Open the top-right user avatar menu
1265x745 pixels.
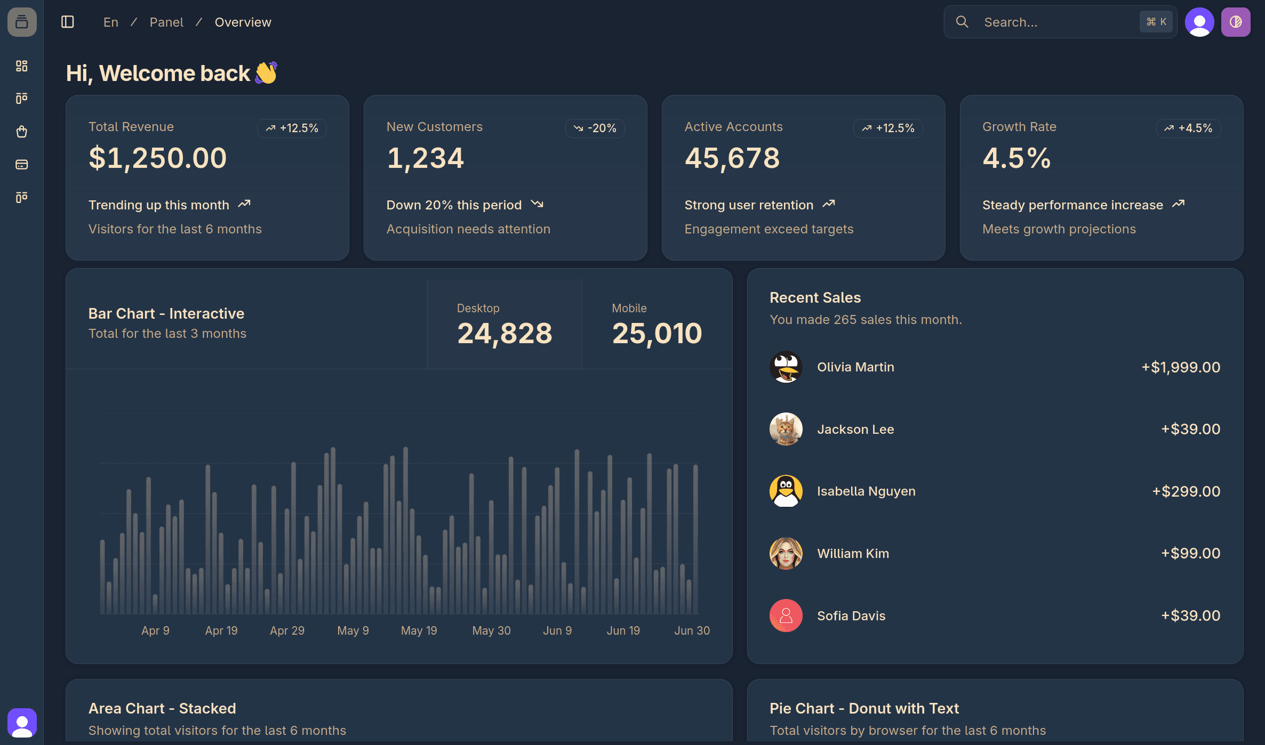point(1199,22)
